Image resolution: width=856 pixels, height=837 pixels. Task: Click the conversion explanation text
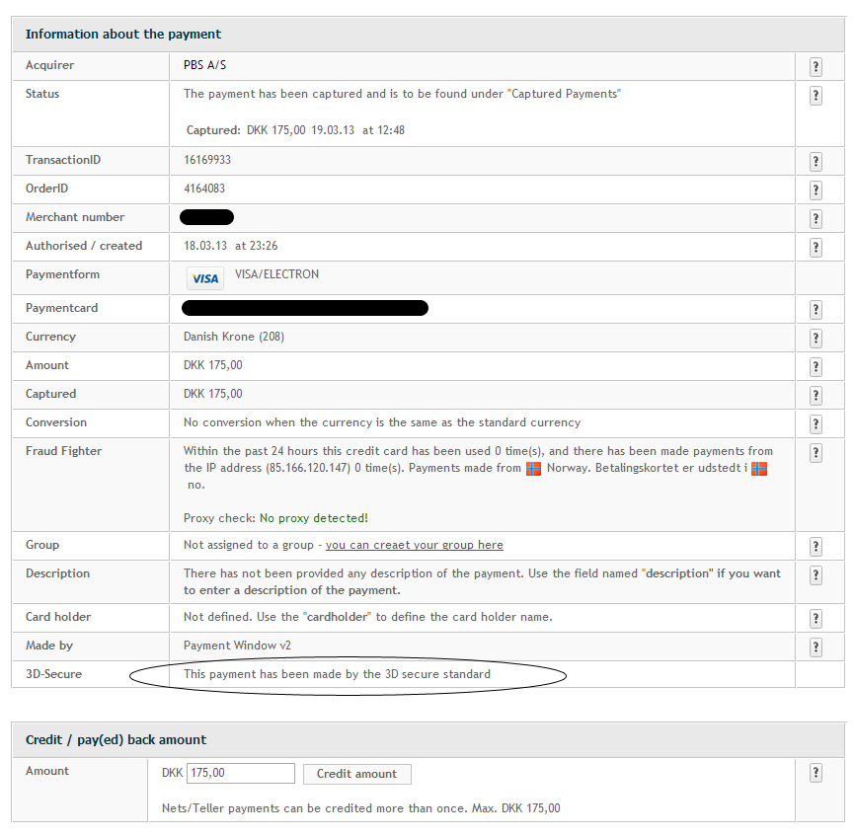[382, 422]
